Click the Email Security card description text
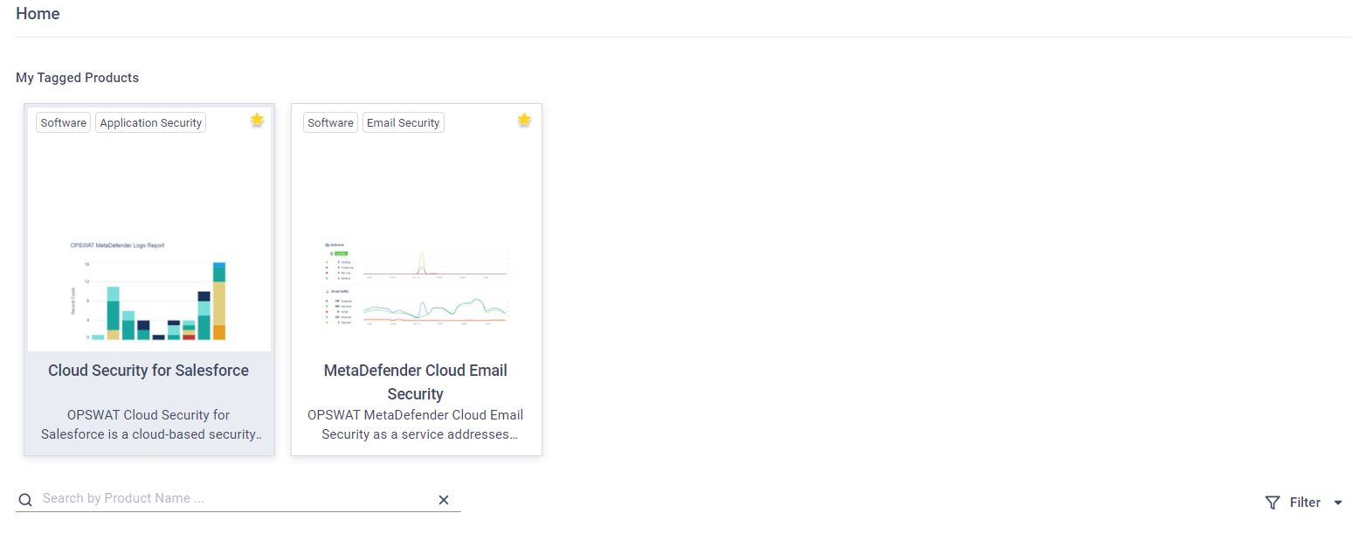This screenshot has width=1353, height=548. [x=416, y=425]
